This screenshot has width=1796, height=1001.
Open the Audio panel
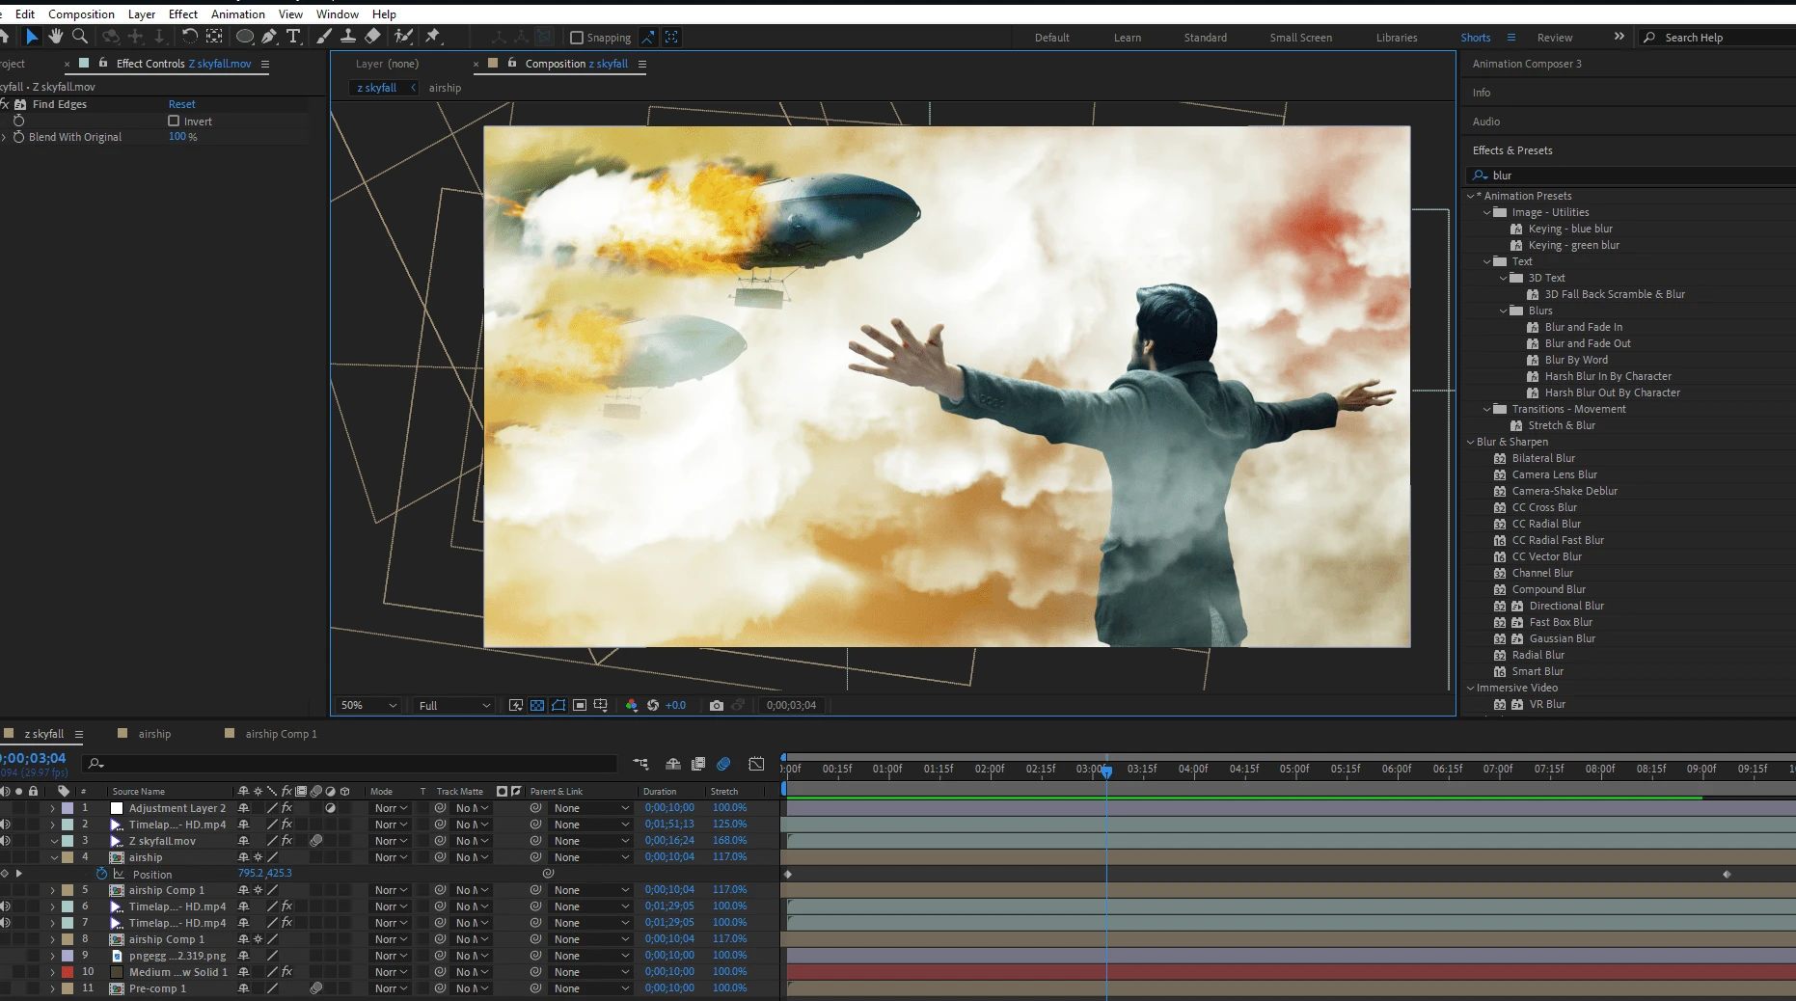(x=1485, y=122)
